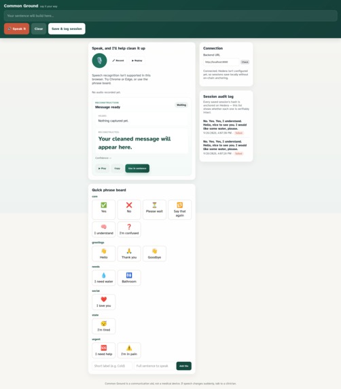This screenshot has height=389, width=341.
Task: Click the Full sentence to speak field
Action: point(154,366)
